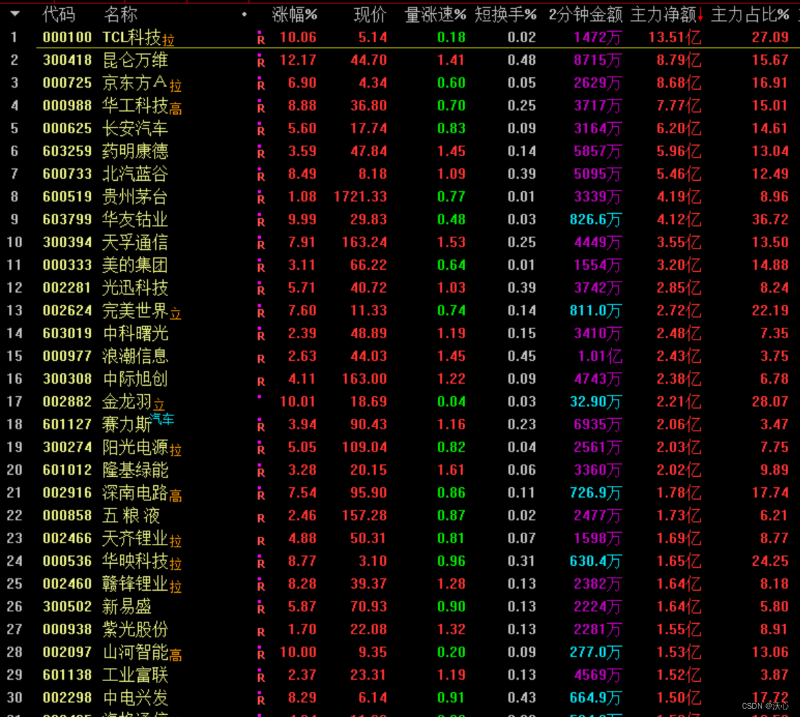Click R margin icon in 完美世界 row
Image resolution: width=800 pixels, height=717 pixels.
click(261, 313)
